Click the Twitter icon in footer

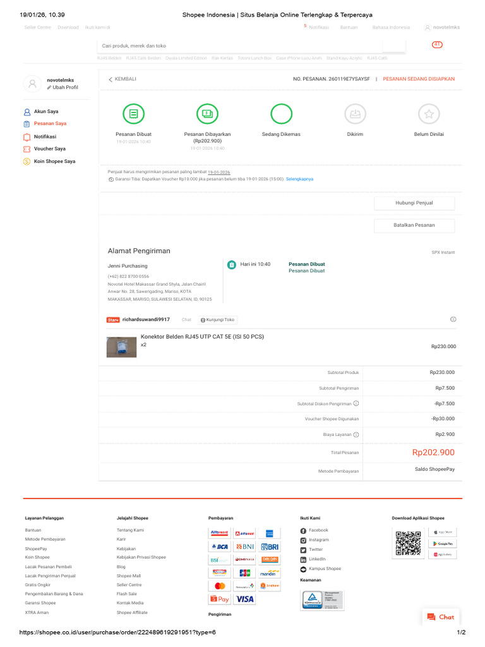[x=303, y=550]
